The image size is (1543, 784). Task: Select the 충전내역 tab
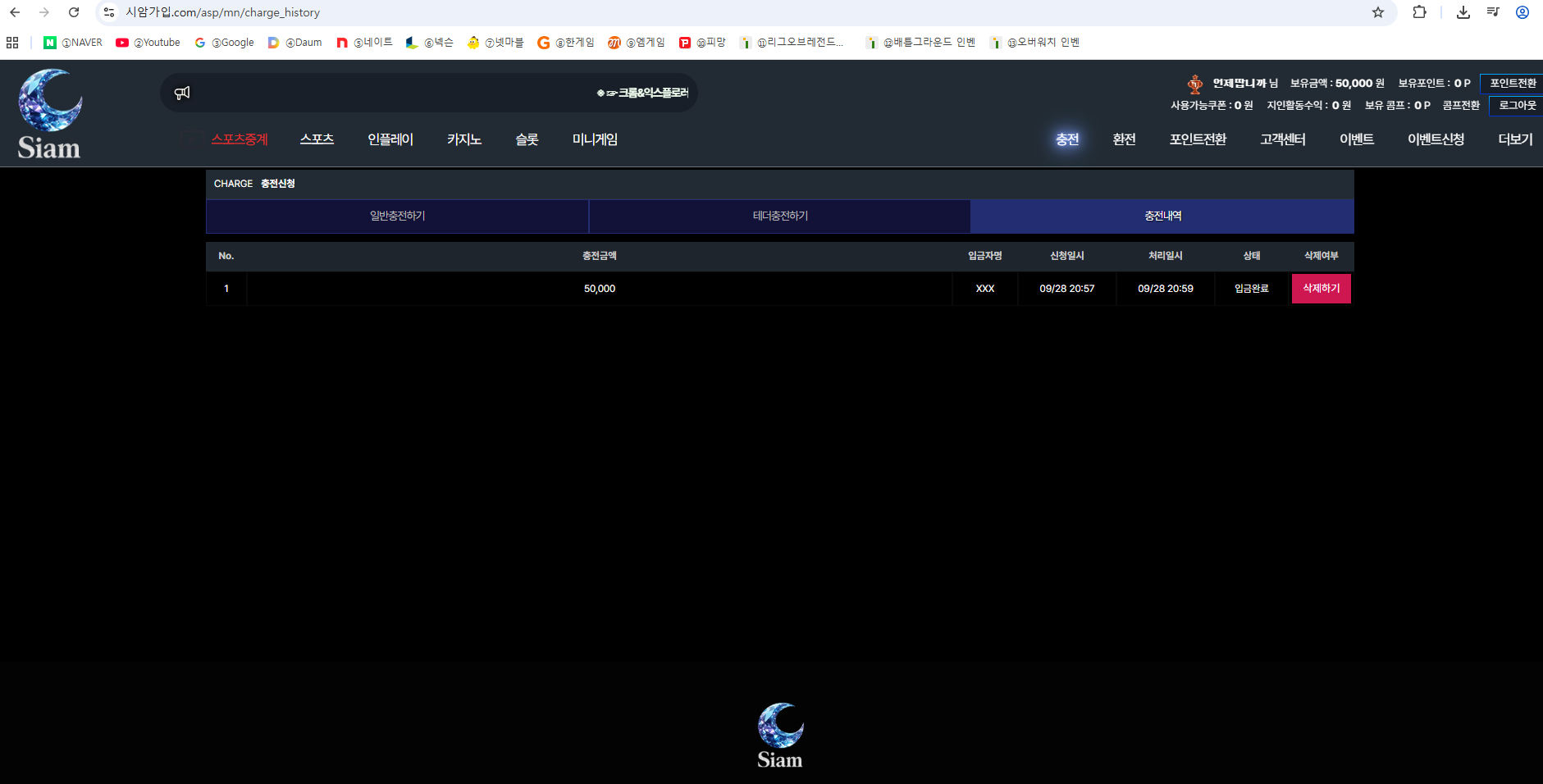[1162, 216]
